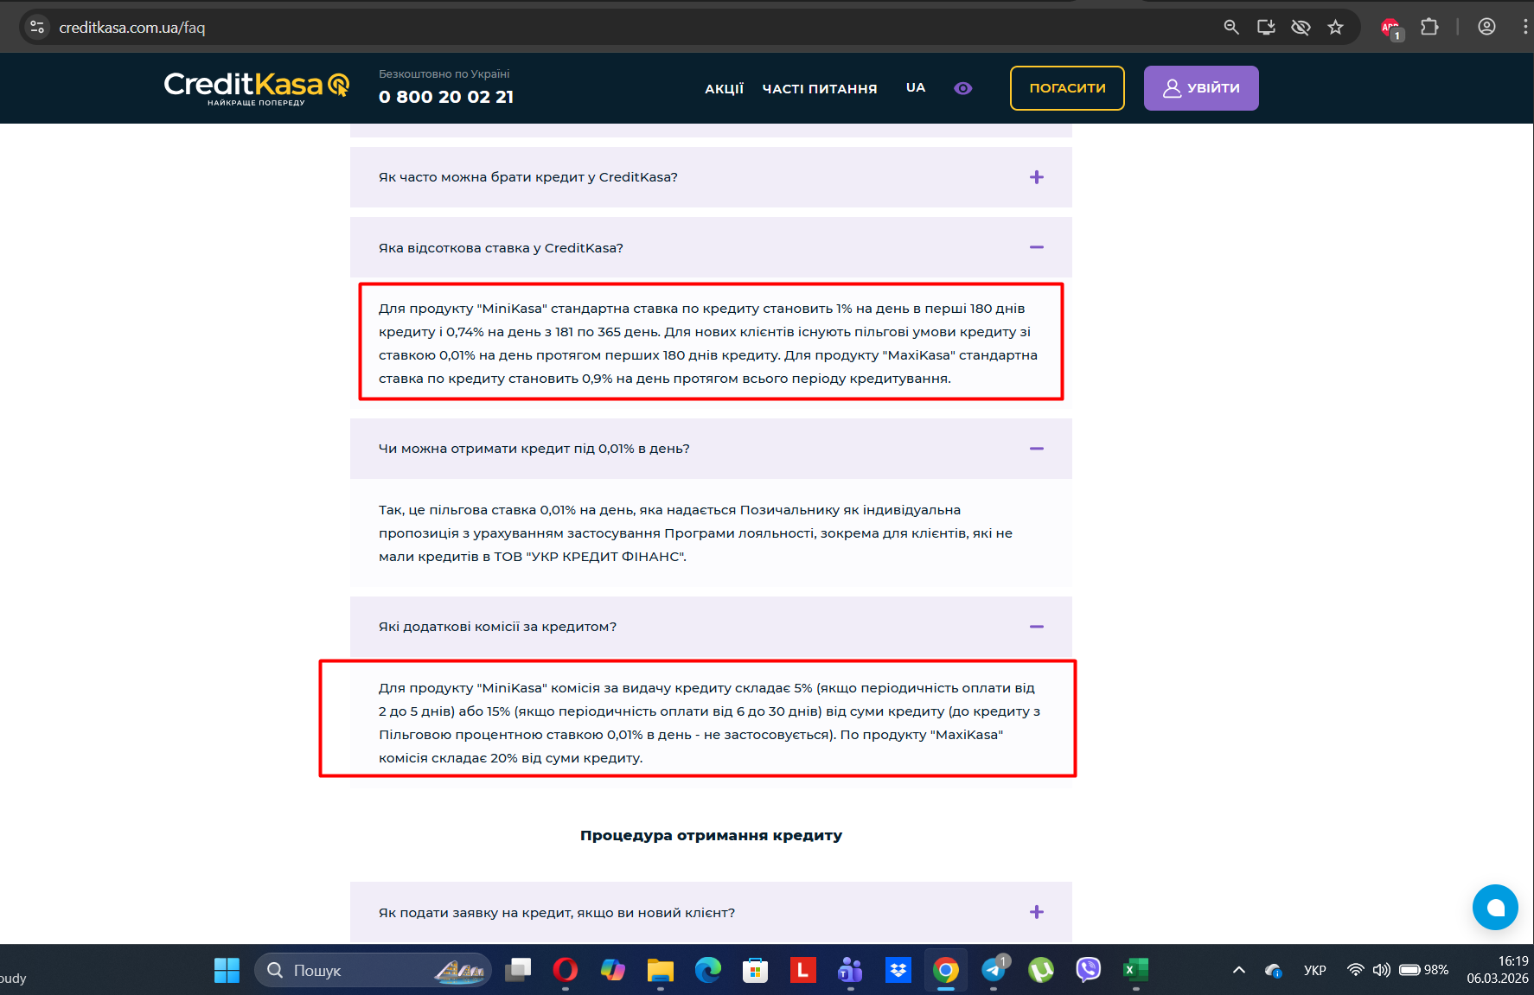Screen dimensions: 1534x995
Task: Open the АКЦІЇ menu item
Action: [x=725, y=89]
